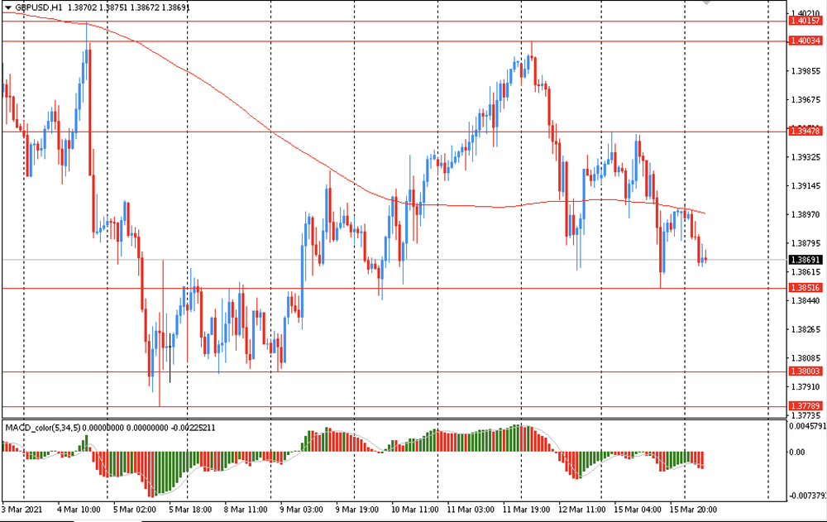Image resolution: width=827 pixels, height=522 pixels.
Task: Click the 1.39145 price scale value
Action: pyautogui.click(x=806, y=186)
